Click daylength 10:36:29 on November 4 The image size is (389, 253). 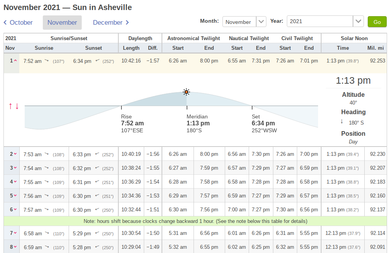[131, 182]
